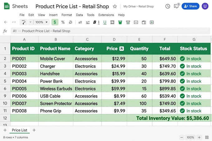Image resolution: width=212 pixels, height=141 pixels.
Task: Click the Total Inventory Value cell
Action: click(172, 118)
